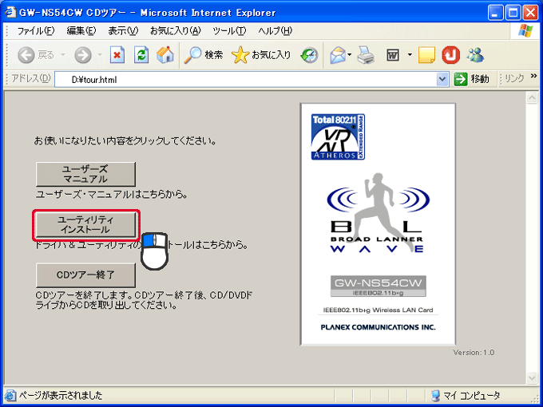Click the vertical scrollbar up arrow
The height and width of the screenshot is (407, 543).
point(532,97)
